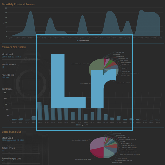The width and height of the screenshot is (165, 165).
Task: Click the Captures By Month legend entry
Action: tap(83, 40)
